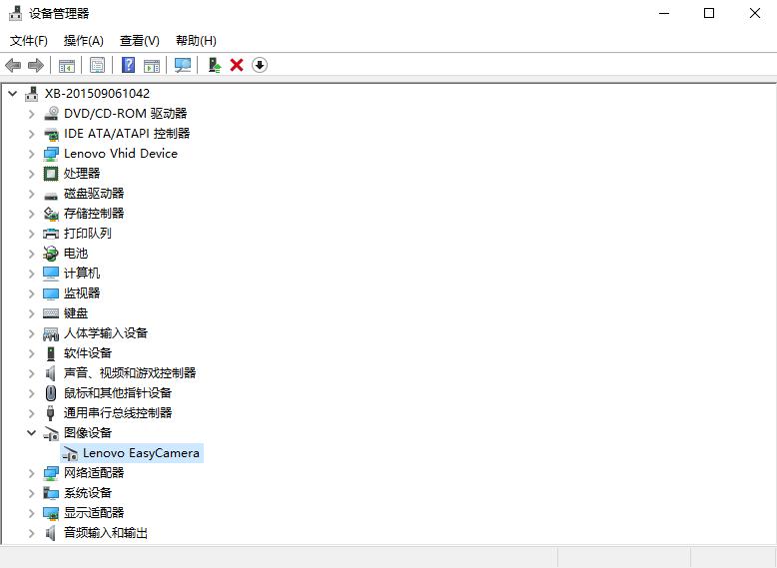The image size is (777, 568).
Task: Expand the 显示适配器 category
Action: tap(32, 513)
